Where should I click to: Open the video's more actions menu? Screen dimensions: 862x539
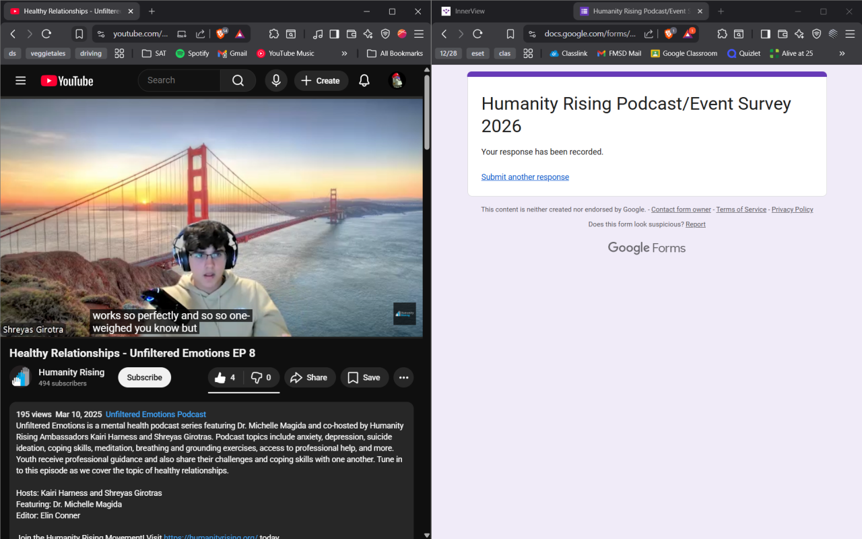pyautogui.click(x=403, y=378)
